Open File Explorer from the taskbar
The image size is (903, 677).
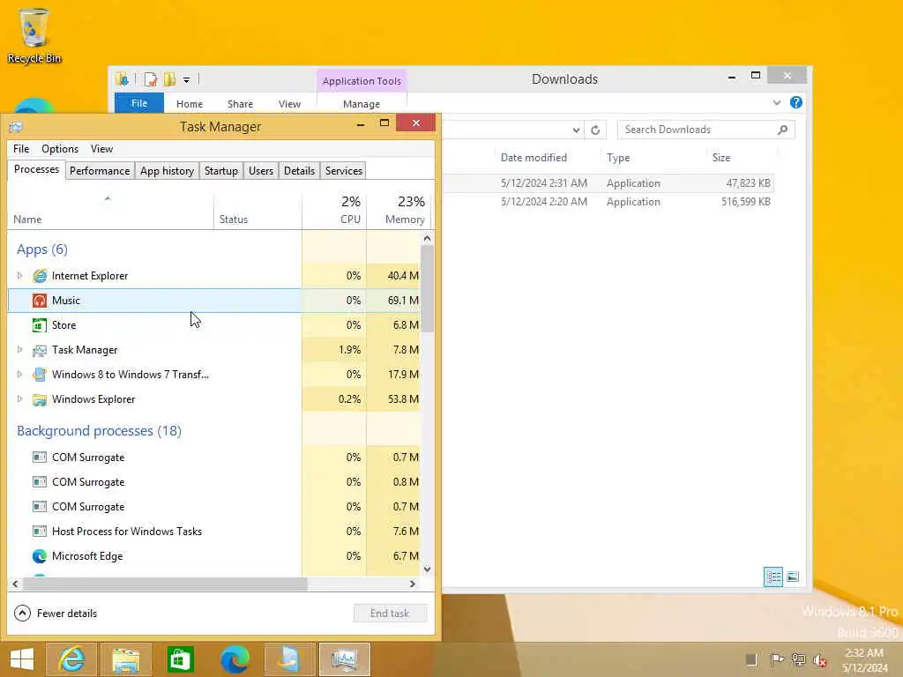(125, 659)
